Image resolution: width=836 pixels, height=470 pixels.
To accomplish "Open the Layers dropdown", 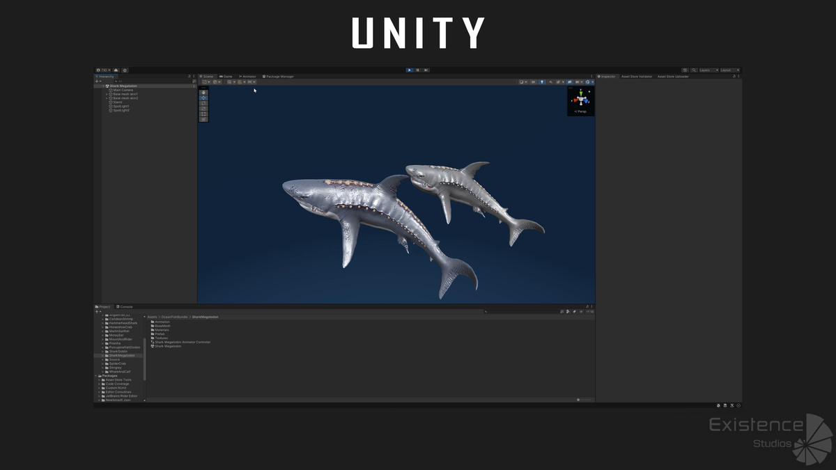I will (710, 70).
